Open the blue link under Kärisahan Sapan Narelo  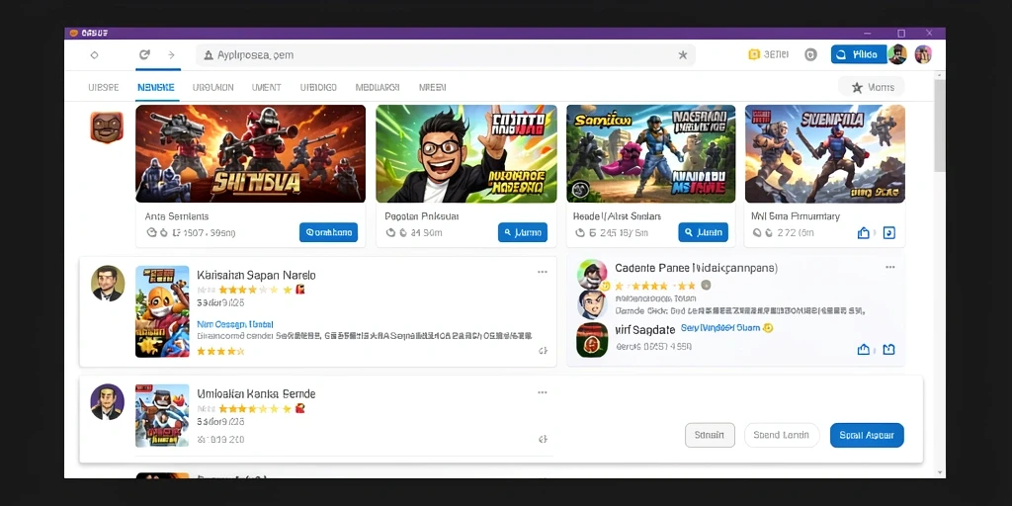coord(235,324)
